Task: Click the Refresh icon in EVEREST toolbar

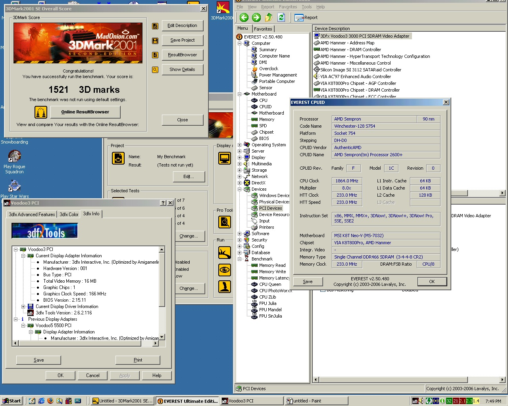Action: pos(281,17)
